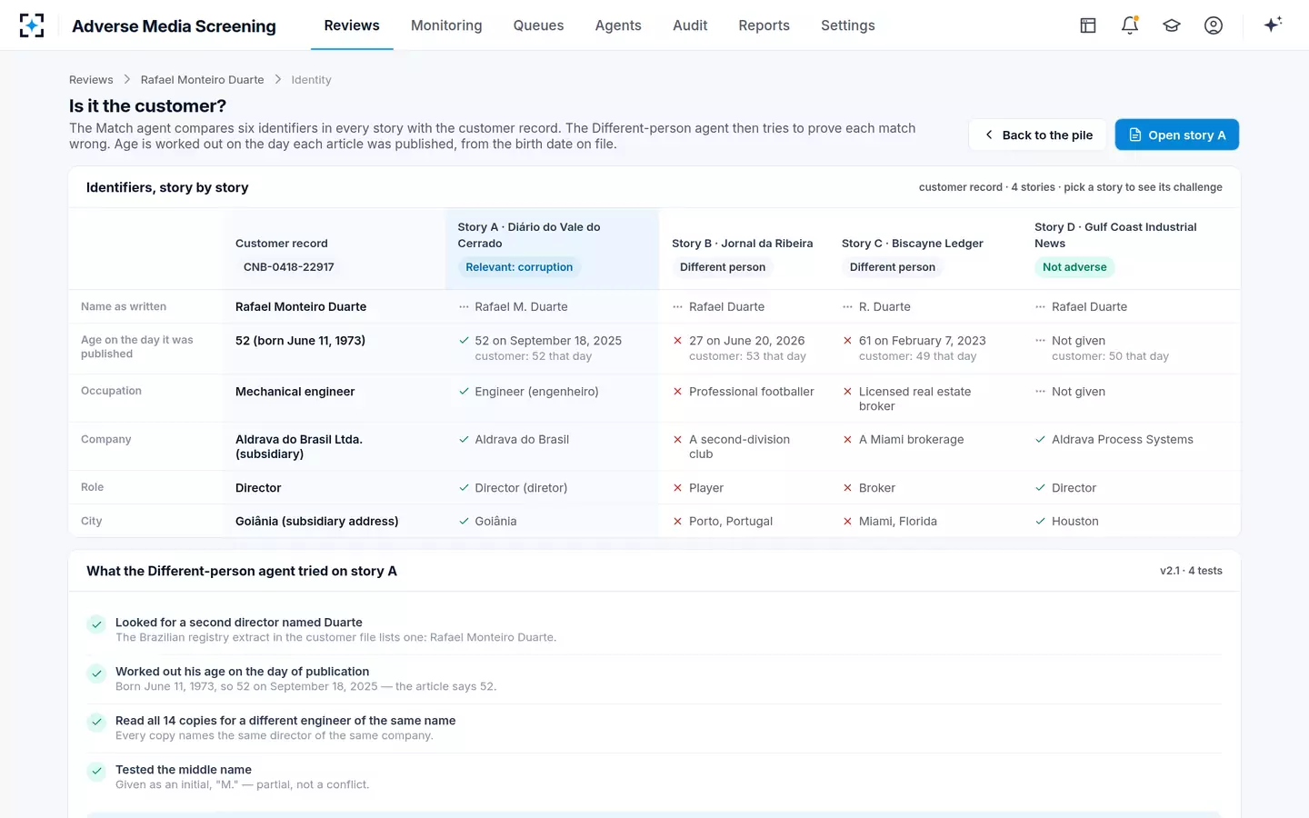Open the notifications bell
The image size is (1309, 818).
click(1130, 25)
